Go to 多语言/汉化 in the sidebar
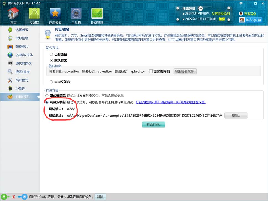Image resolution: width=268 pixels, height=201 pixels. click(x=20, y=55)
